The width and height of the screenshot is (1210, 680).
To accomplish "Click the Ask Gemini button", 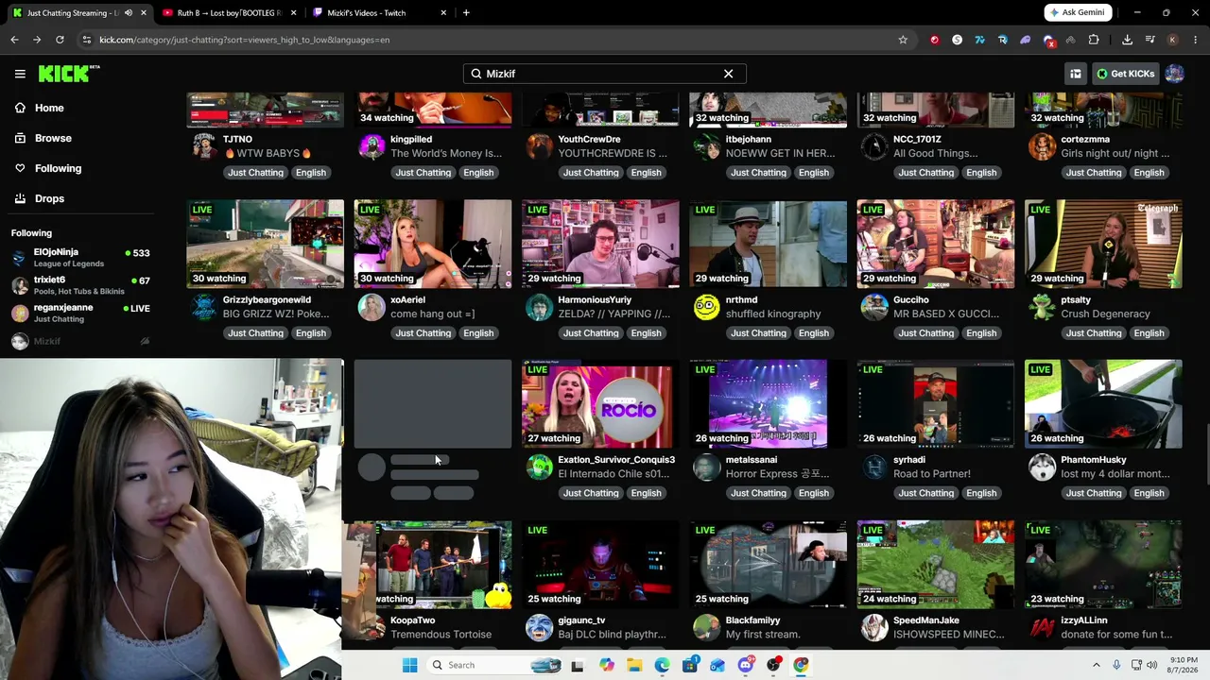I will [x=1078, y=12].
